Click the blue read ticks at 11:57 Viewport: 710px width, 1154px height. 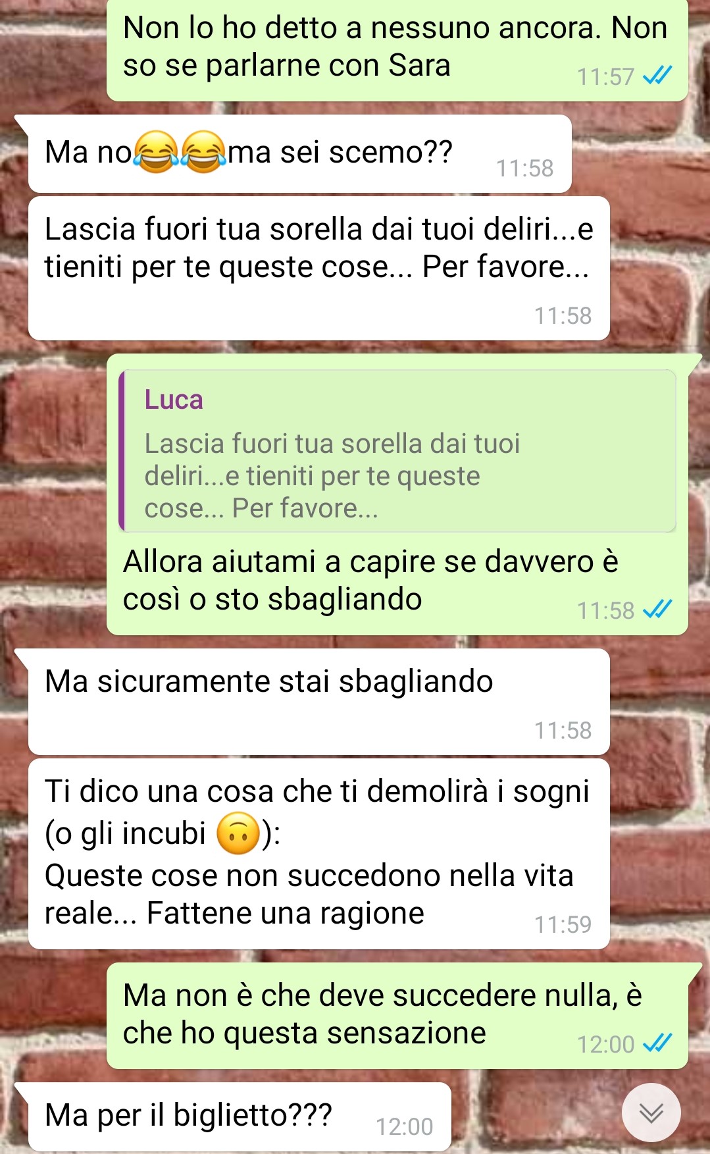pyautogui.click(x=657, y=76)
